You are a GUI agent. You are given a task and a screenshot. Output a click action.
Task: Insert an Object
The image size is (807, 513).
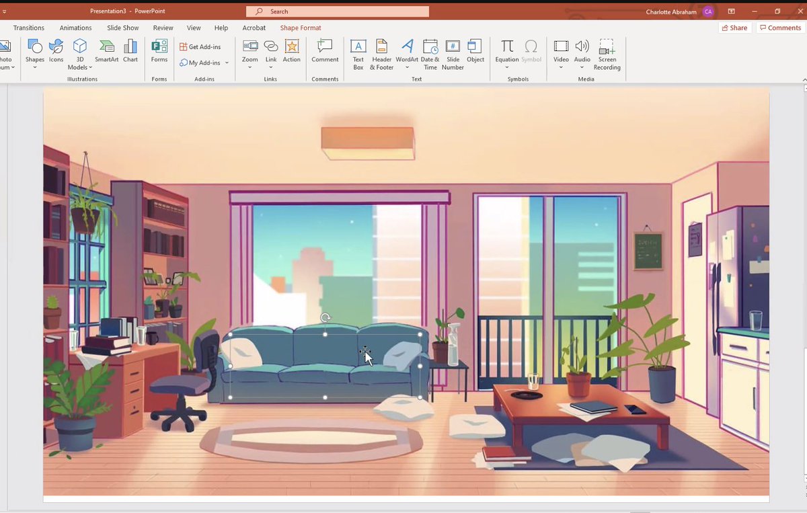(x=475, y=51)
